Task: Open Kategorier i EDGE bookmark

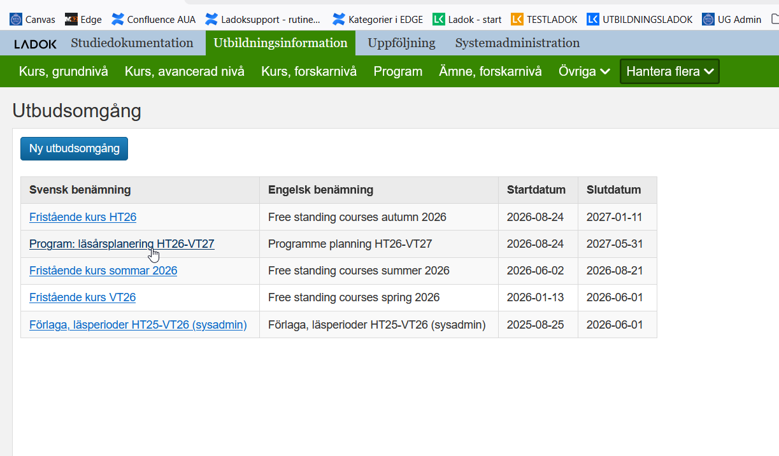Action: click(x=378, y=19)
